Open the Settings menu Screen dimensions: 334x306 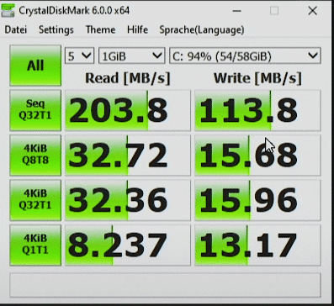point(56,30)
